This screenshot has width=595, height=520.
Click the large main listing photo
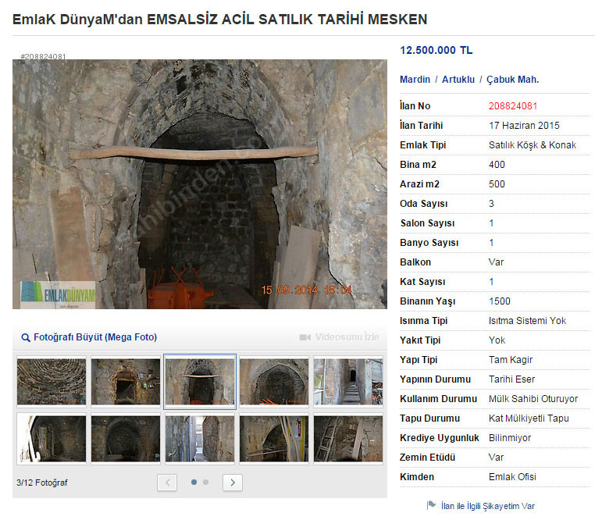coord(200,184)
